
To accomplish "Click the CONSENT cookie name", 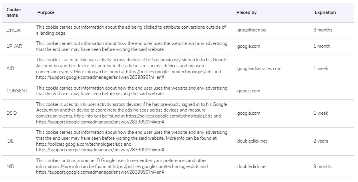I will click(17, 91).
